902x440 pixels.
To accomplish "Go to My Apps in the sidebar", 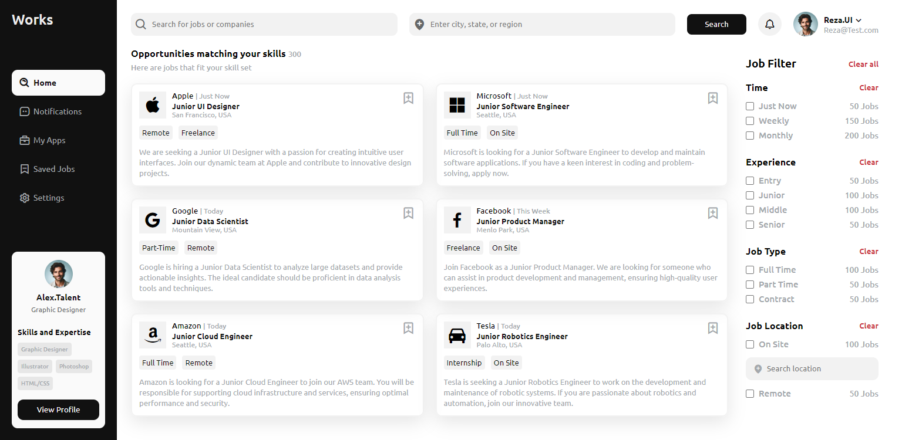I will pos(49,140).
